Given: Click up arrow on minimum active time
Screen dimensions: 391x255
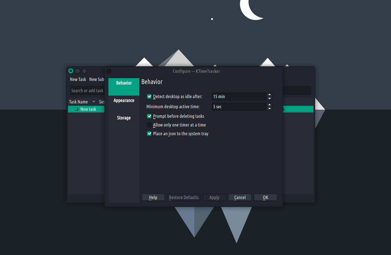Looking at the screenshot, I should 269,105.
